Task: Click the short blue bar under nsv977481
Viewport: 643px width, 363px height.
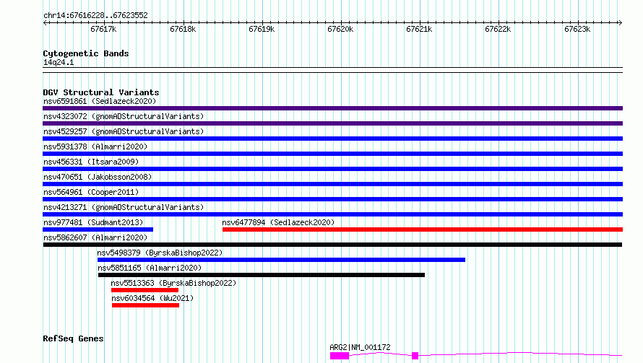Action: (x=98, y=229)
